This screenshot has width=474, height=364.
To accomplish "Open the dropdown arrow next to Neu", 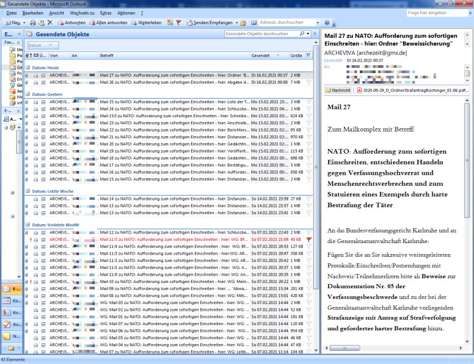I will point(24,23).
